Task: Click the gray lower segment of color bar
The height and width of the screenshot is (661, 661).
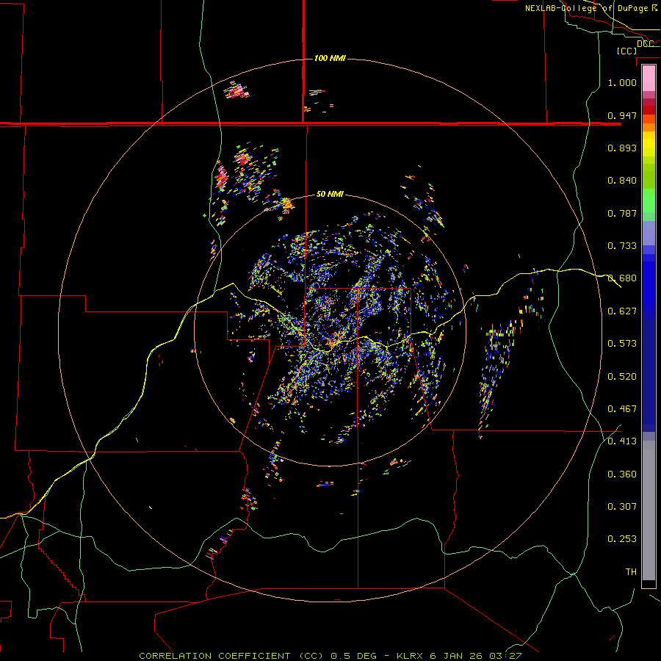Action: 649,510
